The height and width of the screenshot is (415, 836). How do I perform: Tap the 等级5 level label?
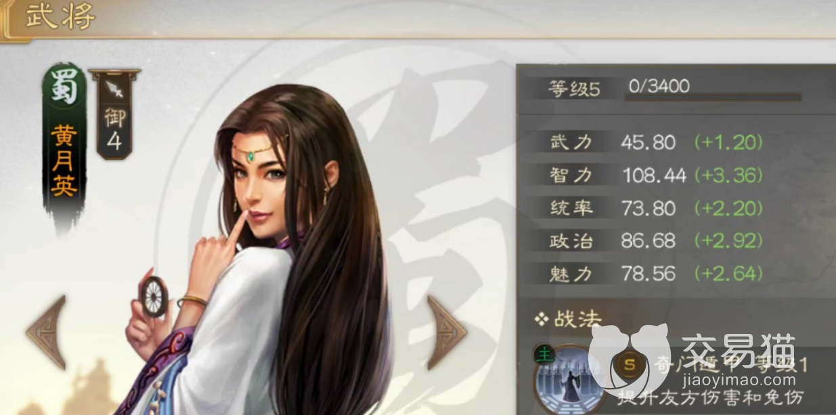574,89
